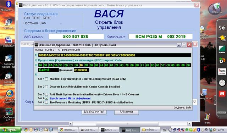Open the Выход menu
Image resolution: width=227 pixels, height=133 pixels.
(x=39, y=50)
